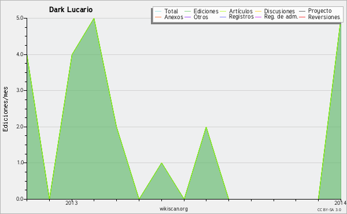Screen dimensions: 347x214
Task: Select the 'Registros' legend entry
Action: [x=241, y=17]
